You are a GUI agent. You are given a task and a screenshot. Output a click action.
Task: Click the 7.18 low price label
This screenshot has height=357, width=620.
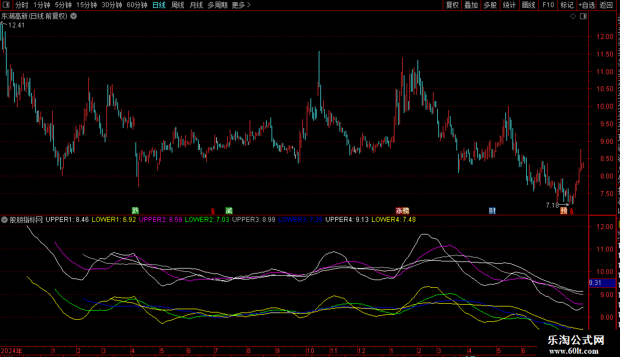[x=553, y=205]
